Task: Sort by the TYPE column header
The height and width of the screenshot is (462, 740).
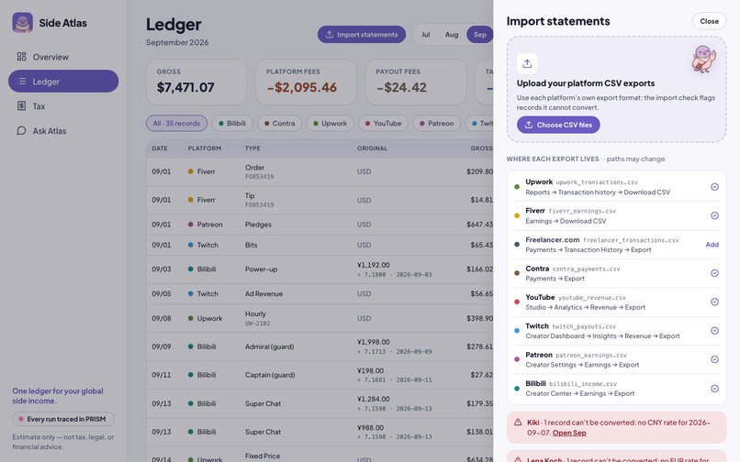Action: (x=252, y=148)
